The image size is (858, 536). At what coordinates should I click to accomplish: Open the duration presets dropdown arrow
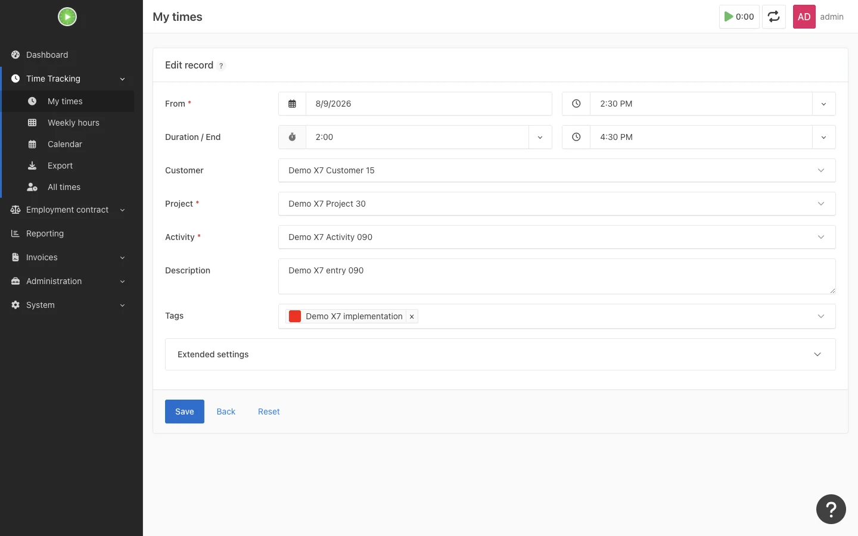[540, 137]
